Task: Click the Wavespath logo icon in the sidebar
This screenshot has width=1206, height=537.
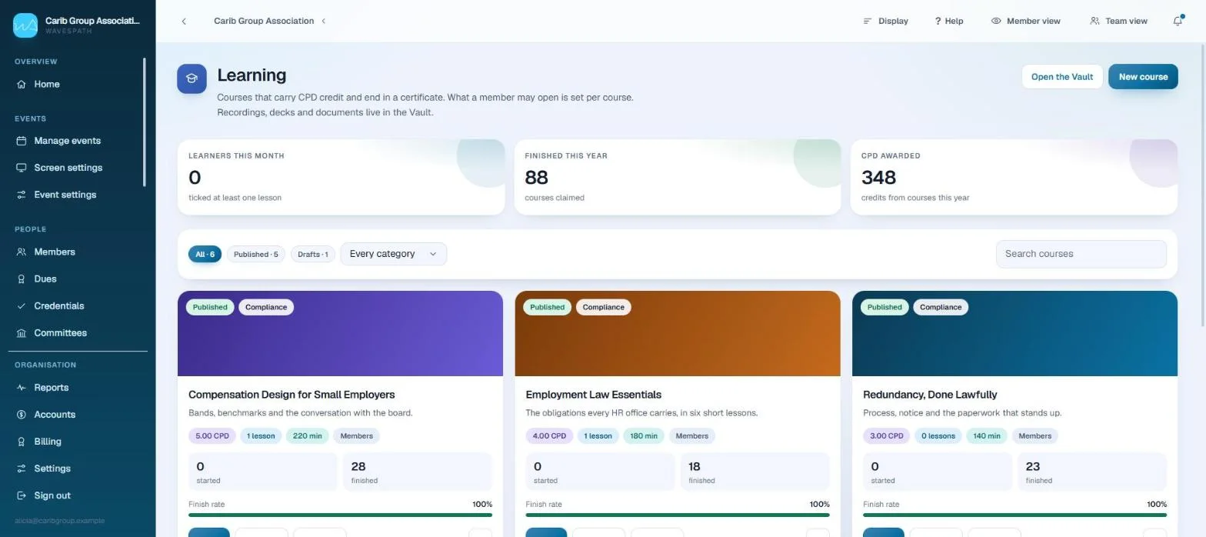Action: click(25, 25)
